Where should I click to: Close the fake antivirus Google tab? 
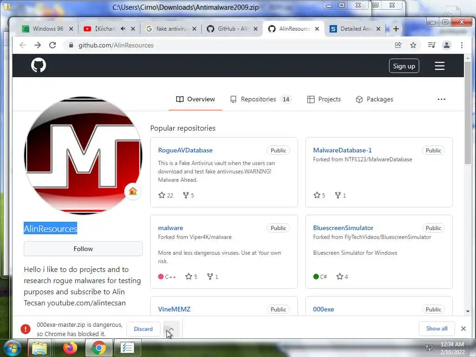[194, 29]
